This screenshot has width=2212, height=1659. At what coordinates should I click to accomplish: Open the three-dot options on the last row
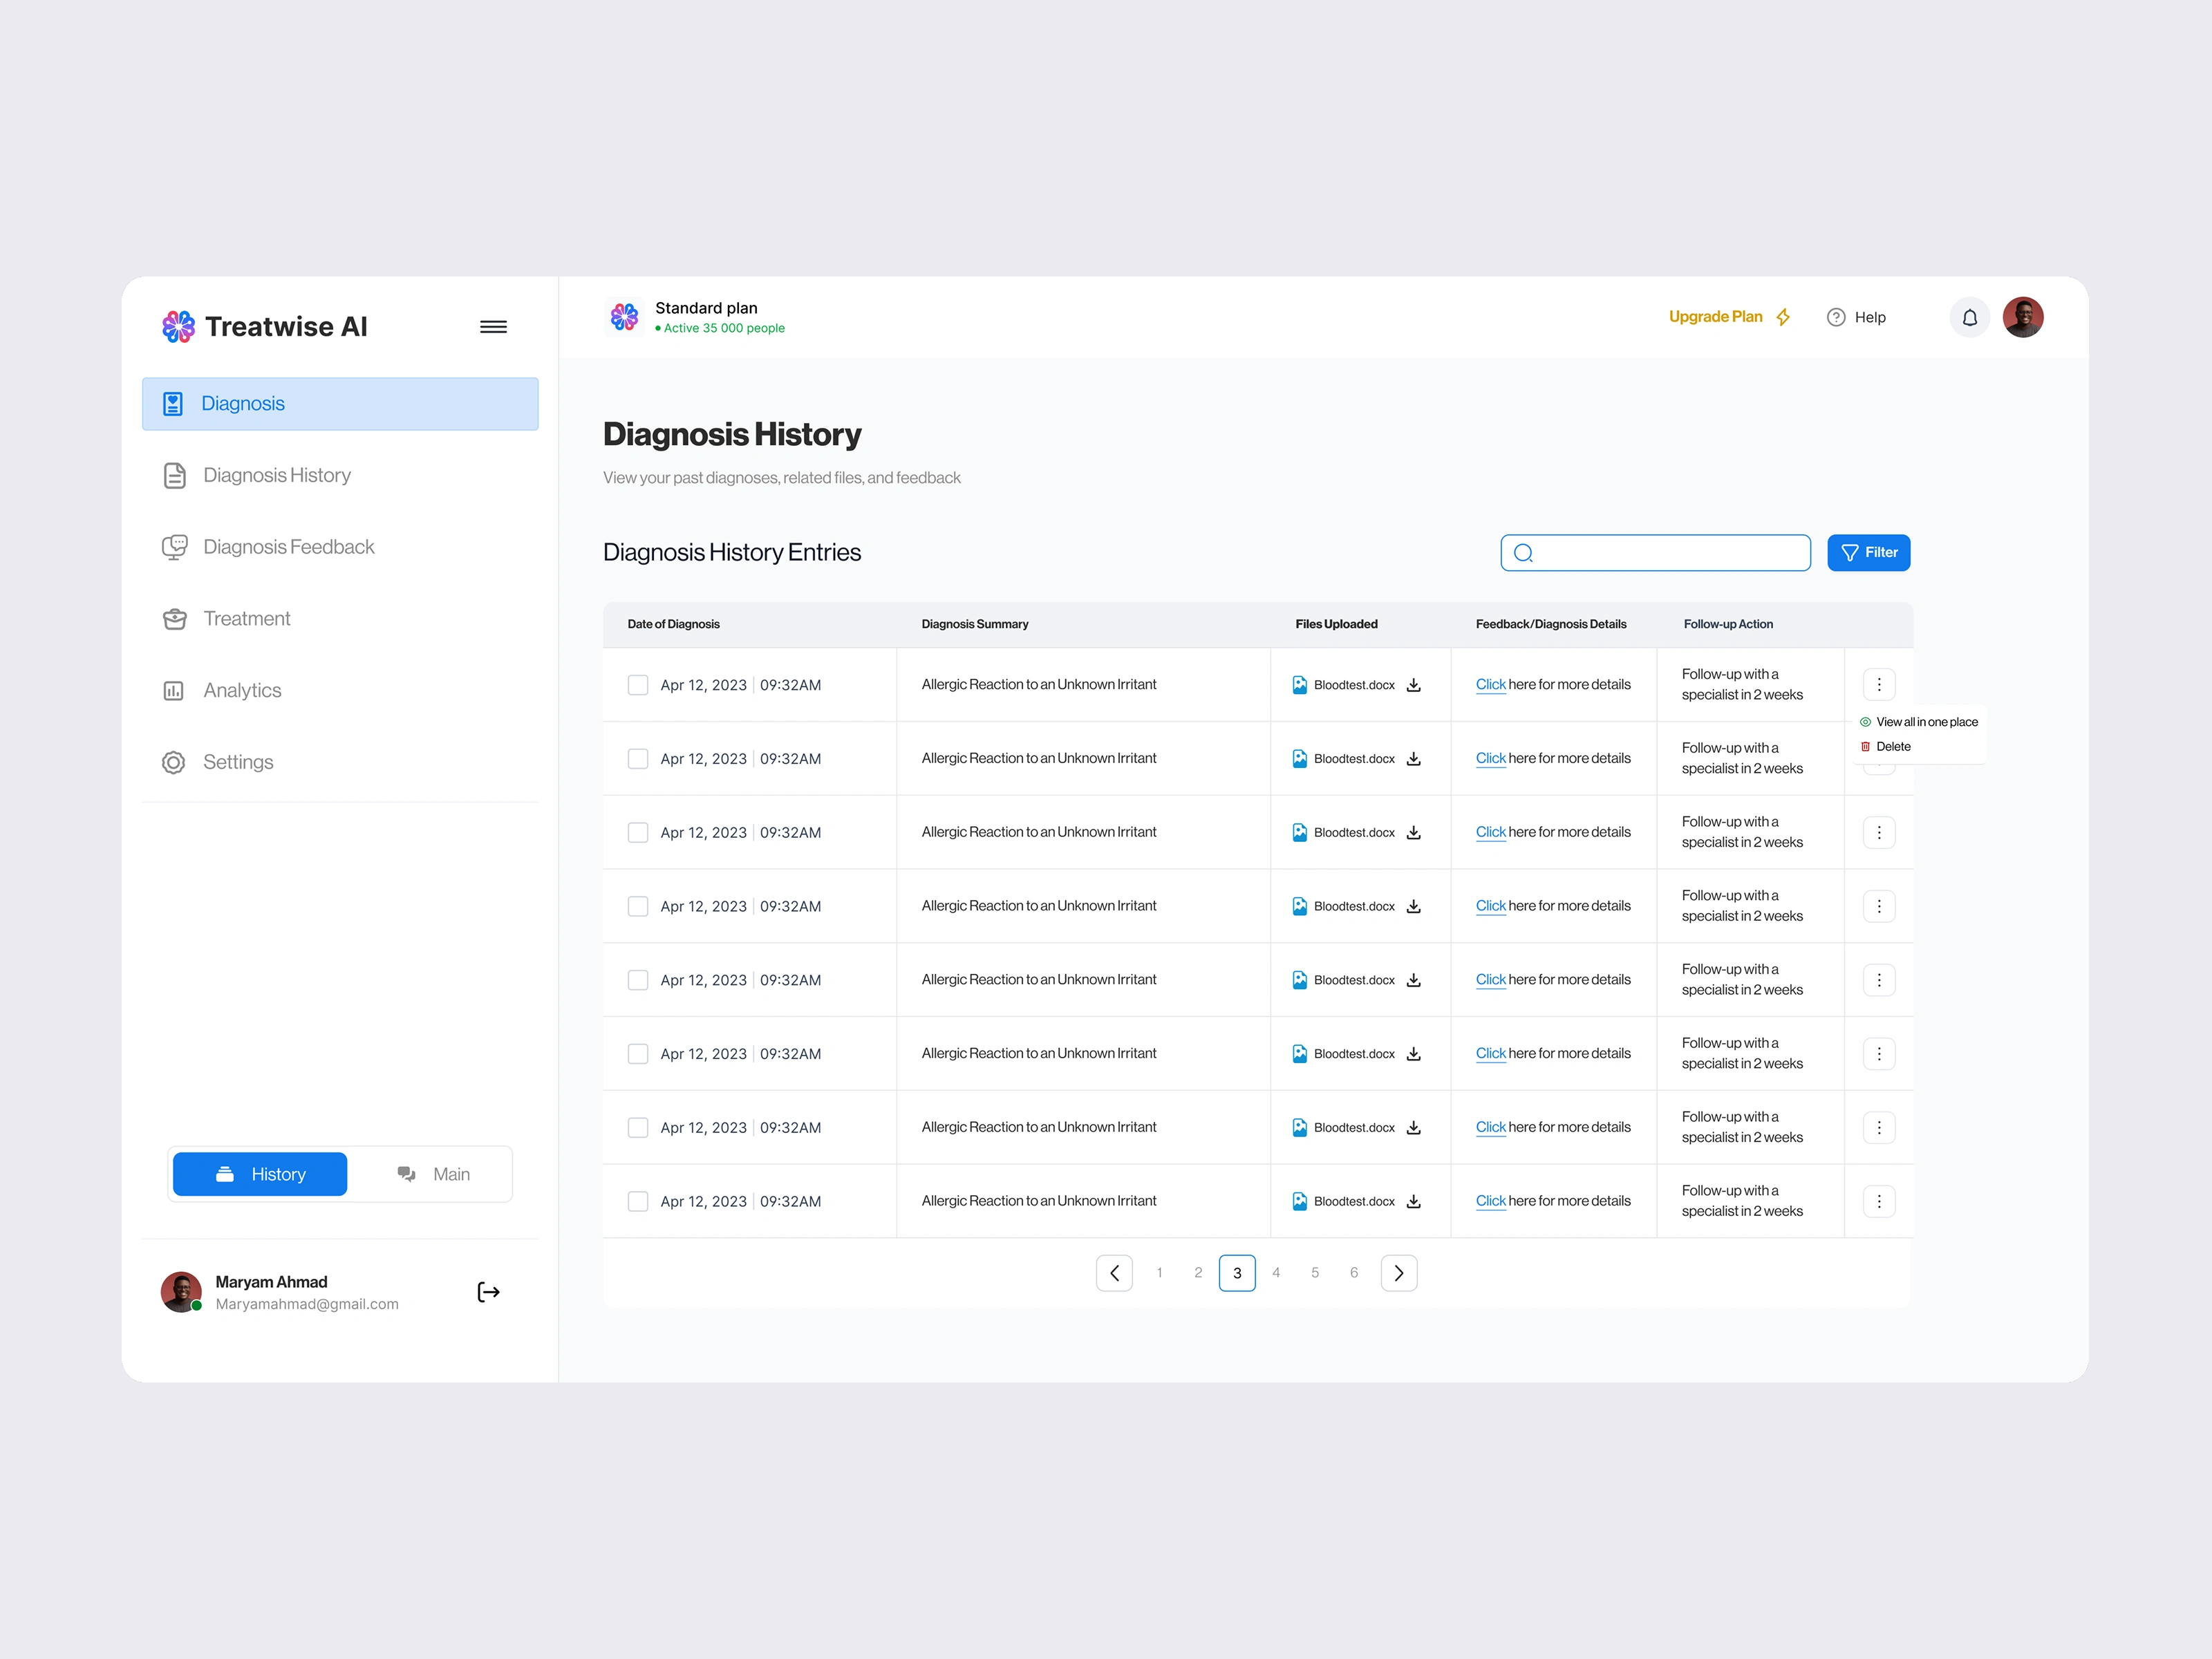coord(1878,1201)
